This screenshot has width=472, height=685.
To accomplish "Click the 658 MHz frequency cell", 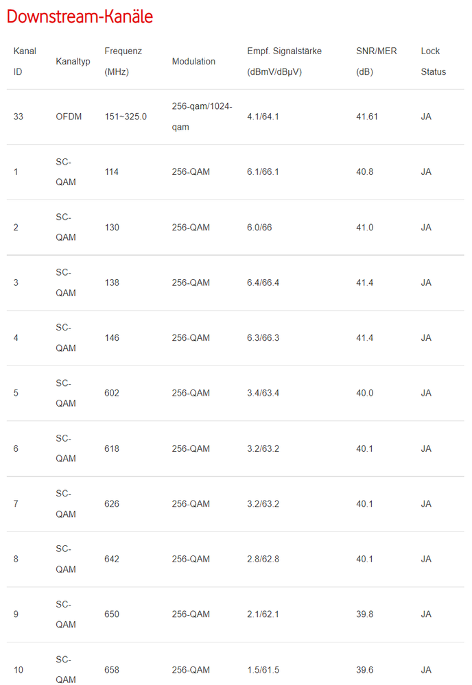I will pyautogui.click(x=112, y=669).
